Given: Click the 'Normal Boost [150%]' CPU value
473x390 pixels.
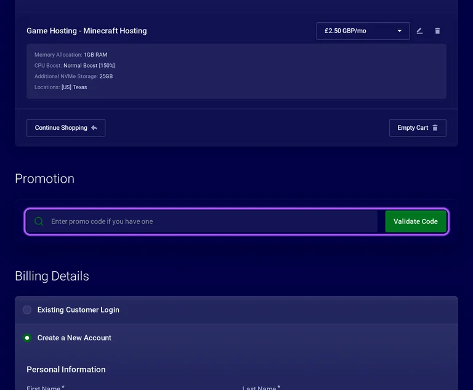Looking at the screenshot, I should 89,65.
